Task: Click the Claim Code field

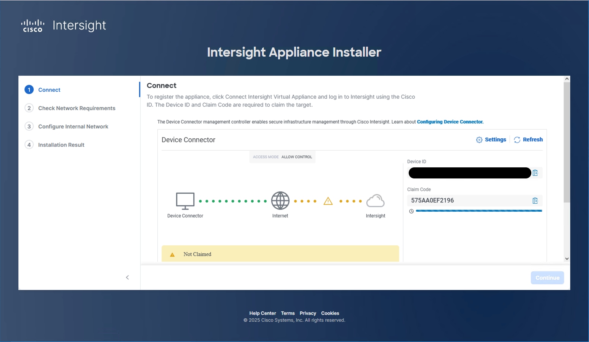Action: (475, 201)
